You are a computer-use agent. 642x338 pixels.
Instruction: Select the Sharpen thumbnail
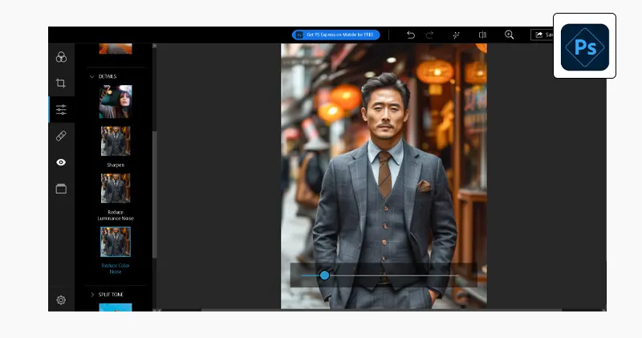tap(116, 141)
